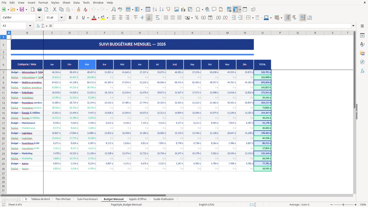Toggle Align Bottom vertical alignment
The image size is (368, 207).
pos(149,18)
